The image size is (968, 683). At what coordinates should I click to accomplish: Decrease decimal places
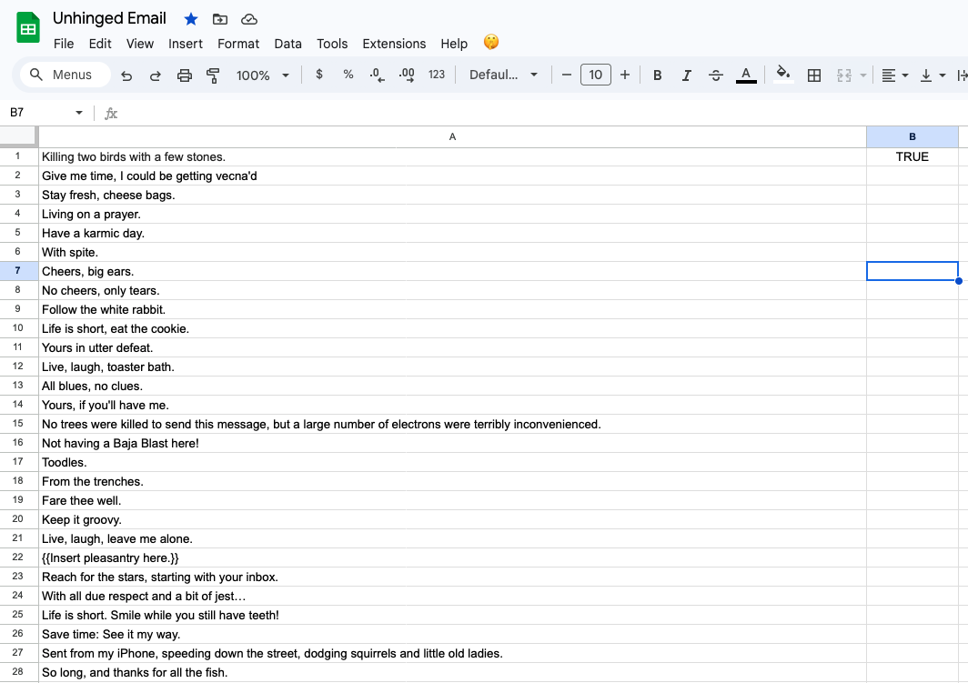click(x=377, y=75)
